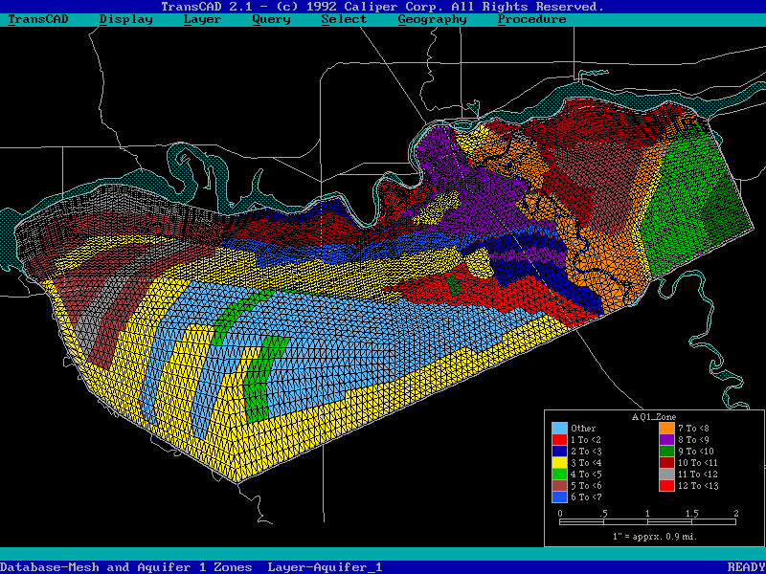Click the READY indicator in status bar

[x=746, y=567]
